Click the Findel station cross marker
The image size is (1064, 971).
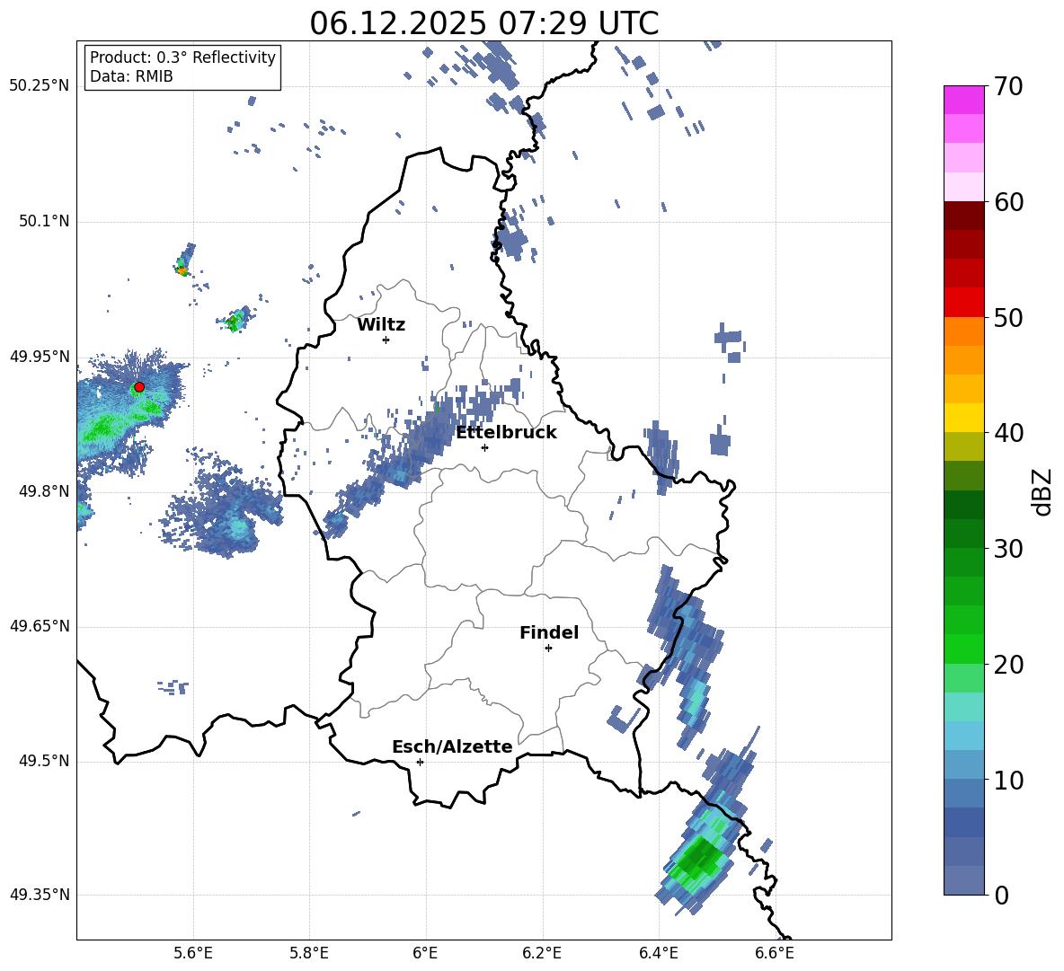(x=548, y=649)
